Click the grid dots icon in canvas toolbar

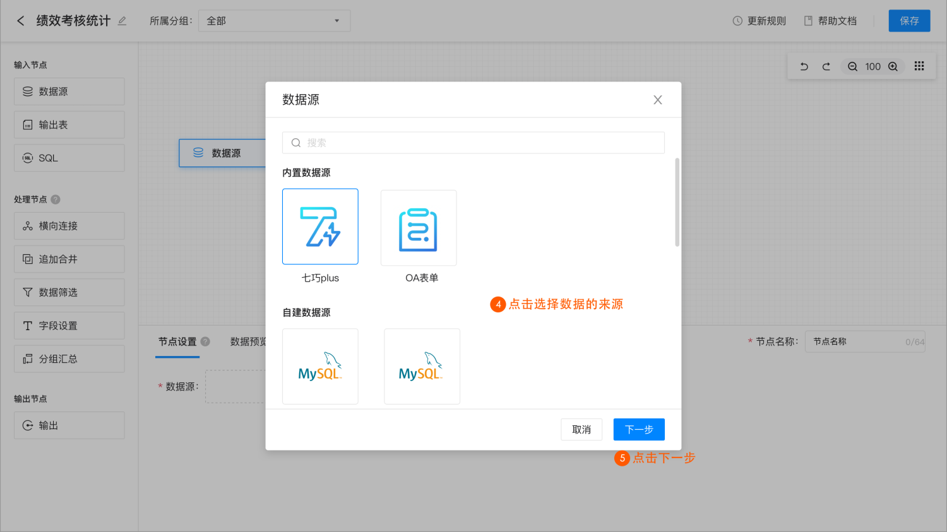coord(919,66)
